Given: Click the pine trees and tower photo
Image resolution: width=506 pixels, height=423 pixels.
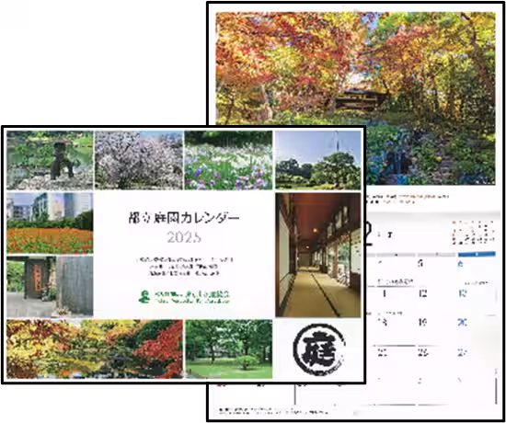Looking at the screenshot, I should pyautogui.click(x=318, y=160).
